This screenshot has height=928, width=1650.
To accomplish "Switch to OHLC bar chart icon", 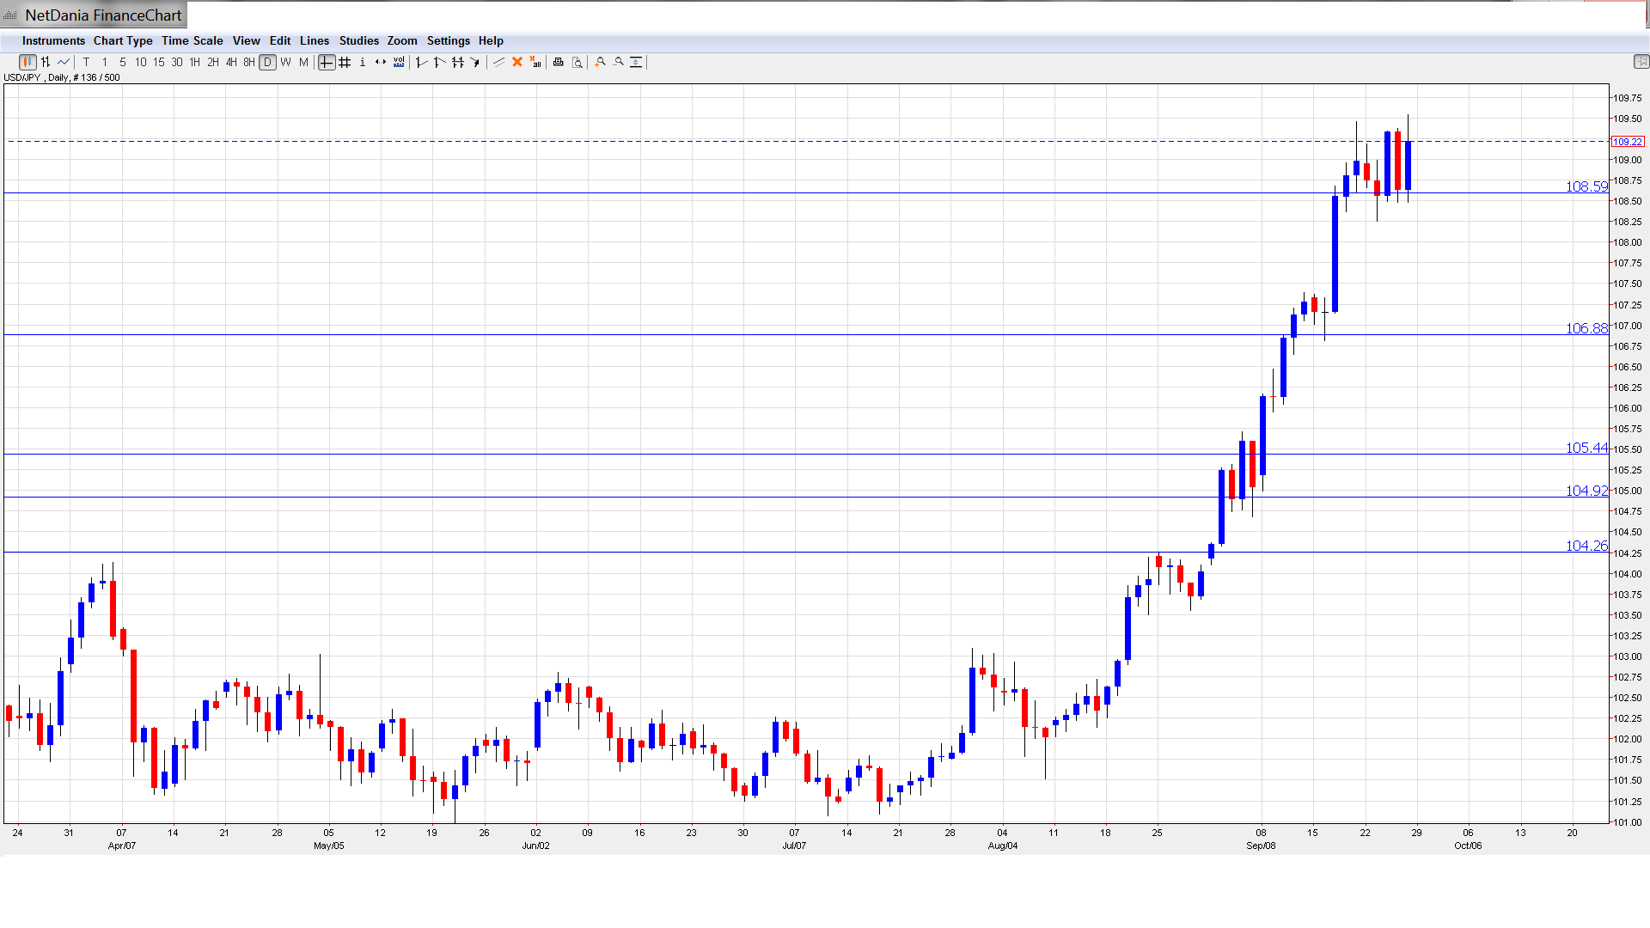I will pos(46,62).
